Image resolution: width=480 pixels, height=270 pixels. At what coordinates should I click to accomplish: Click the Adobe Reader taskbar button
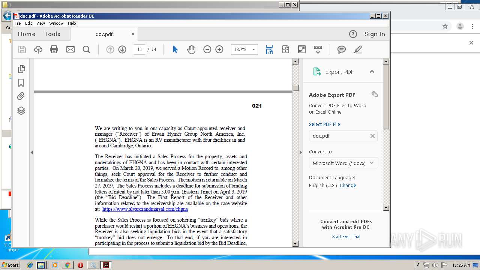pos(106,265)
